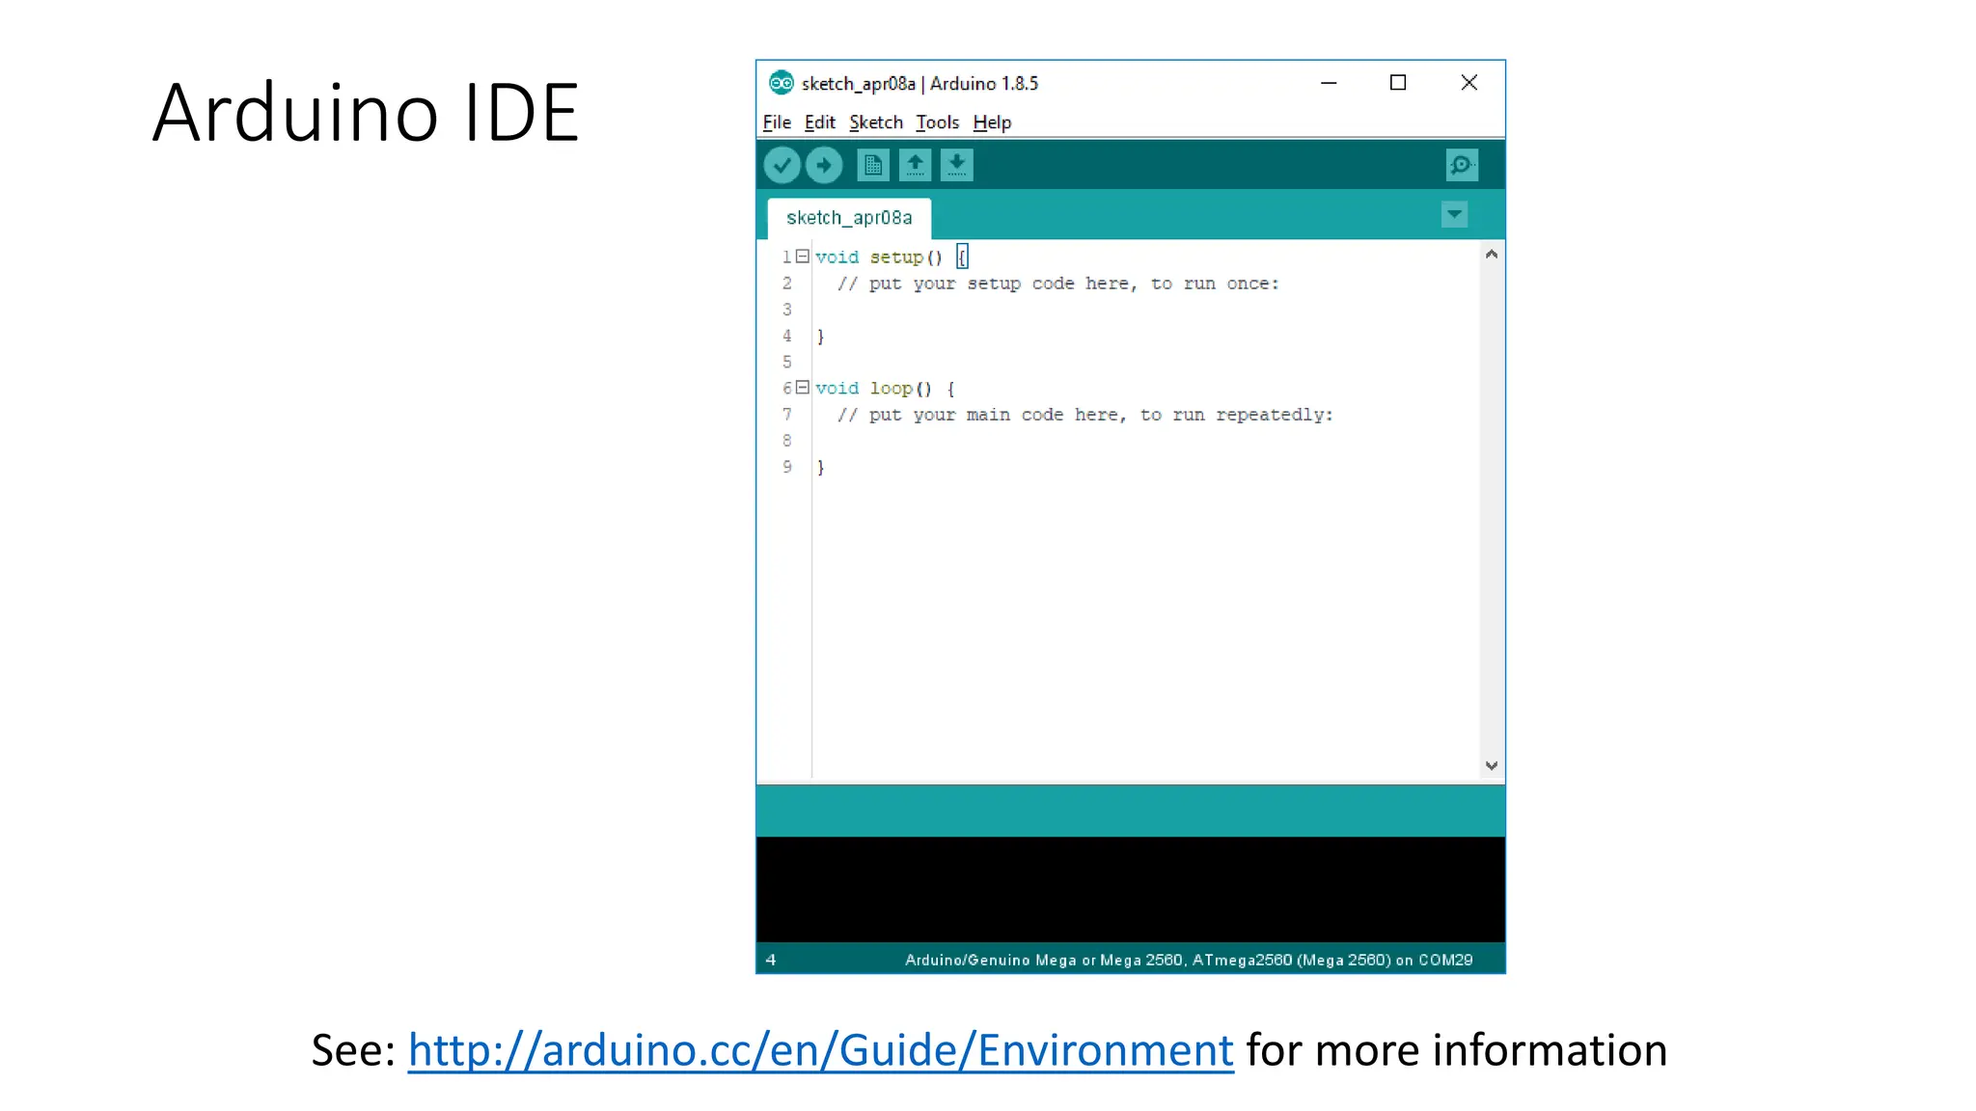Screen dimensions: 1976x1111
Task: Click the closing brace on line 9
Action: (x=821, y=468)
